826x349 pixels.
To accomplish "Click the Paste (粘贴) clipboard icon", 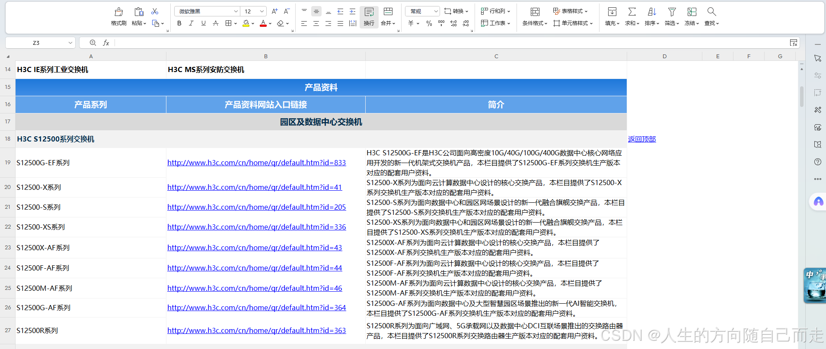I will tap(139, 12).
